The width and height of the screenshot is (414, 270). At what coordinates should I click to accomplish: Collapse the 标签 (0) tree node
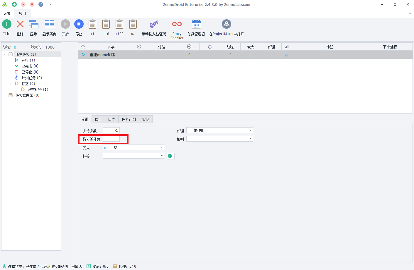pos(11,84)
